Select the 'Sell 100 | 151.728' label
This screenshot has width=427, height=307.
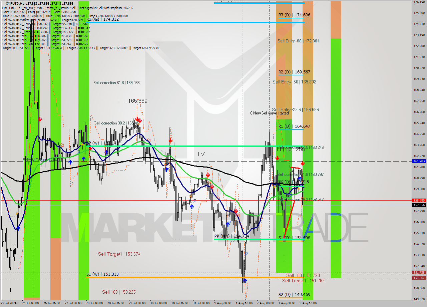pos(303,276)
